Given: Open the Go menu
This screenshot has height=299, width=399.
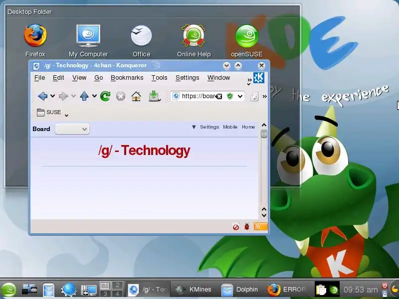Looking at the screenshot, I should [98, 78].
